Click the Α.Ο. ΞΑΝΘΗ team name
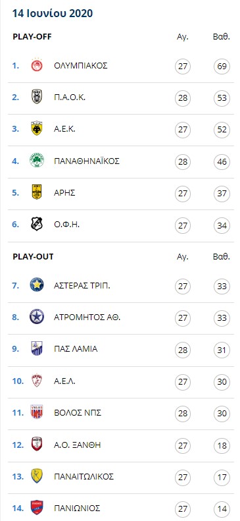 point(77,445)
